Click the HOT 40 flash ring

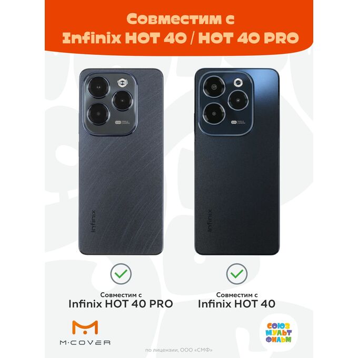[x=238, y=83]
